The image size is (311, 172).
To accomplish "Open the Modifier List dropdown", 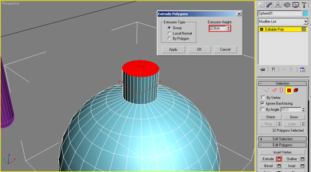I will click(306, 21).
